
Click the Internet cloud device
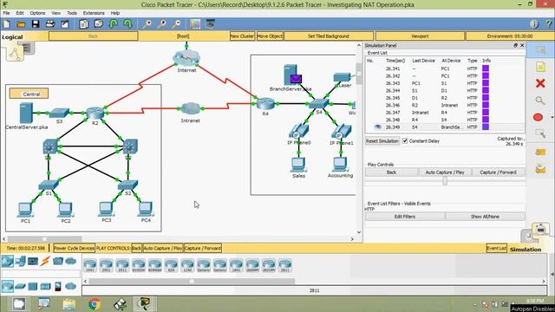186,58
